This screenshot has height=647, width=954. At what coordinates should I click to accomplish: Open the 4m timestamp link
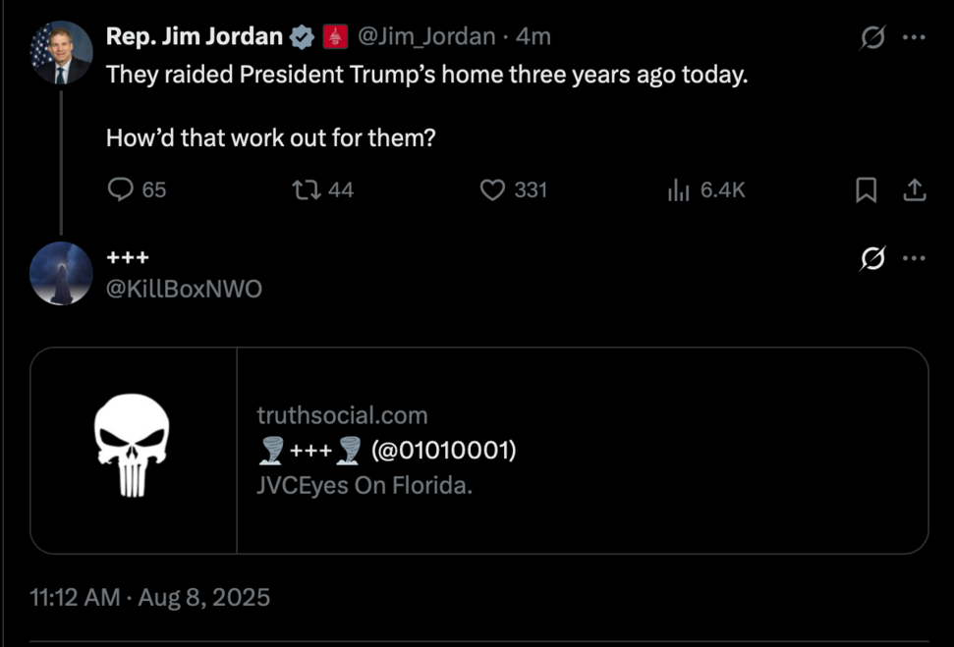(x=533, y=37)
